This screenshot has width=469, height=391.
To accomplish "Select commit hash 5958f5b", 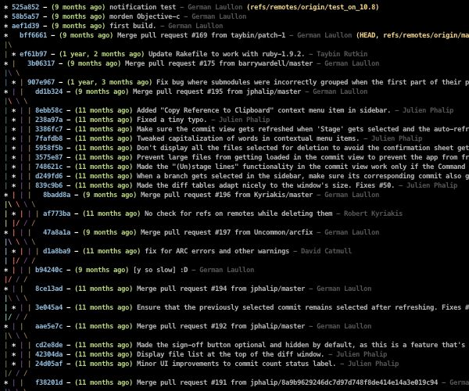I will coord(49,148).
